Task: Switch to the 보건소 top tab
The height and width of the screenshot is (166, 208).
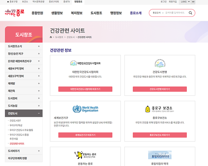Action: 25,2
